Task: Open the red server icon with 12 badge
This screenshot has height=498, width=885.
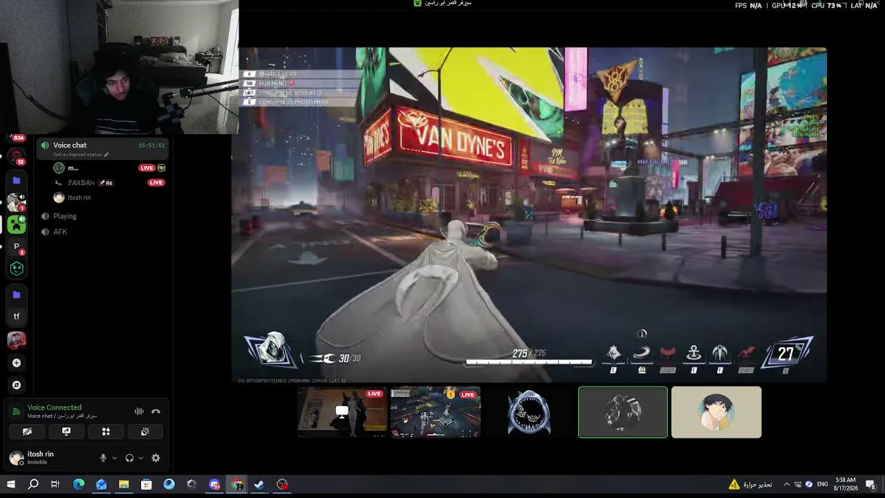Action: coord(17,157)
